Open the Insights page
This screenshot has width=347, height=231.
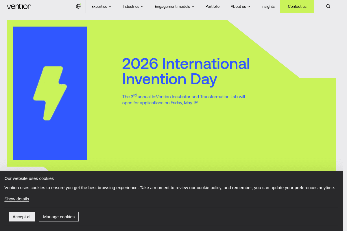pyautogui.click(x=268, y=6)
